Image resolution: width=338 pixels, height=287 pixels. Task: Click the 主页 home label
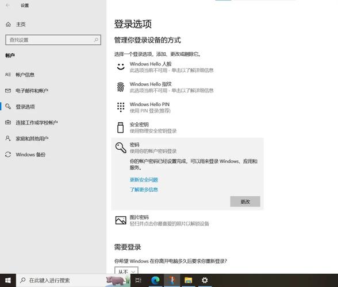pyautogui.click(x=21, y=24)
